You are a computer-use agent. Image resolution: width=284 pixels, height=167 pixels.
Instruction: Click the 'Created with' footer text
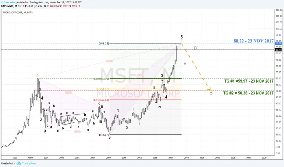click(8, 163)
